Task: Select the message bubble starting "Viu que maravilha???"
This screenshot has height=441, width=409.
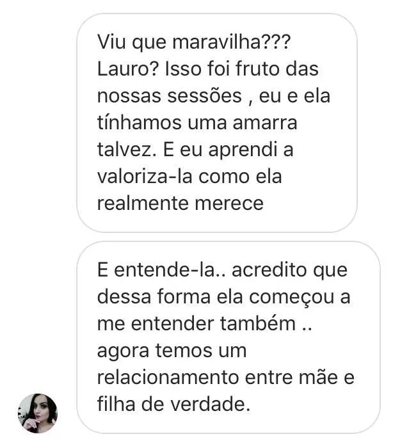Action: (217, 123)
